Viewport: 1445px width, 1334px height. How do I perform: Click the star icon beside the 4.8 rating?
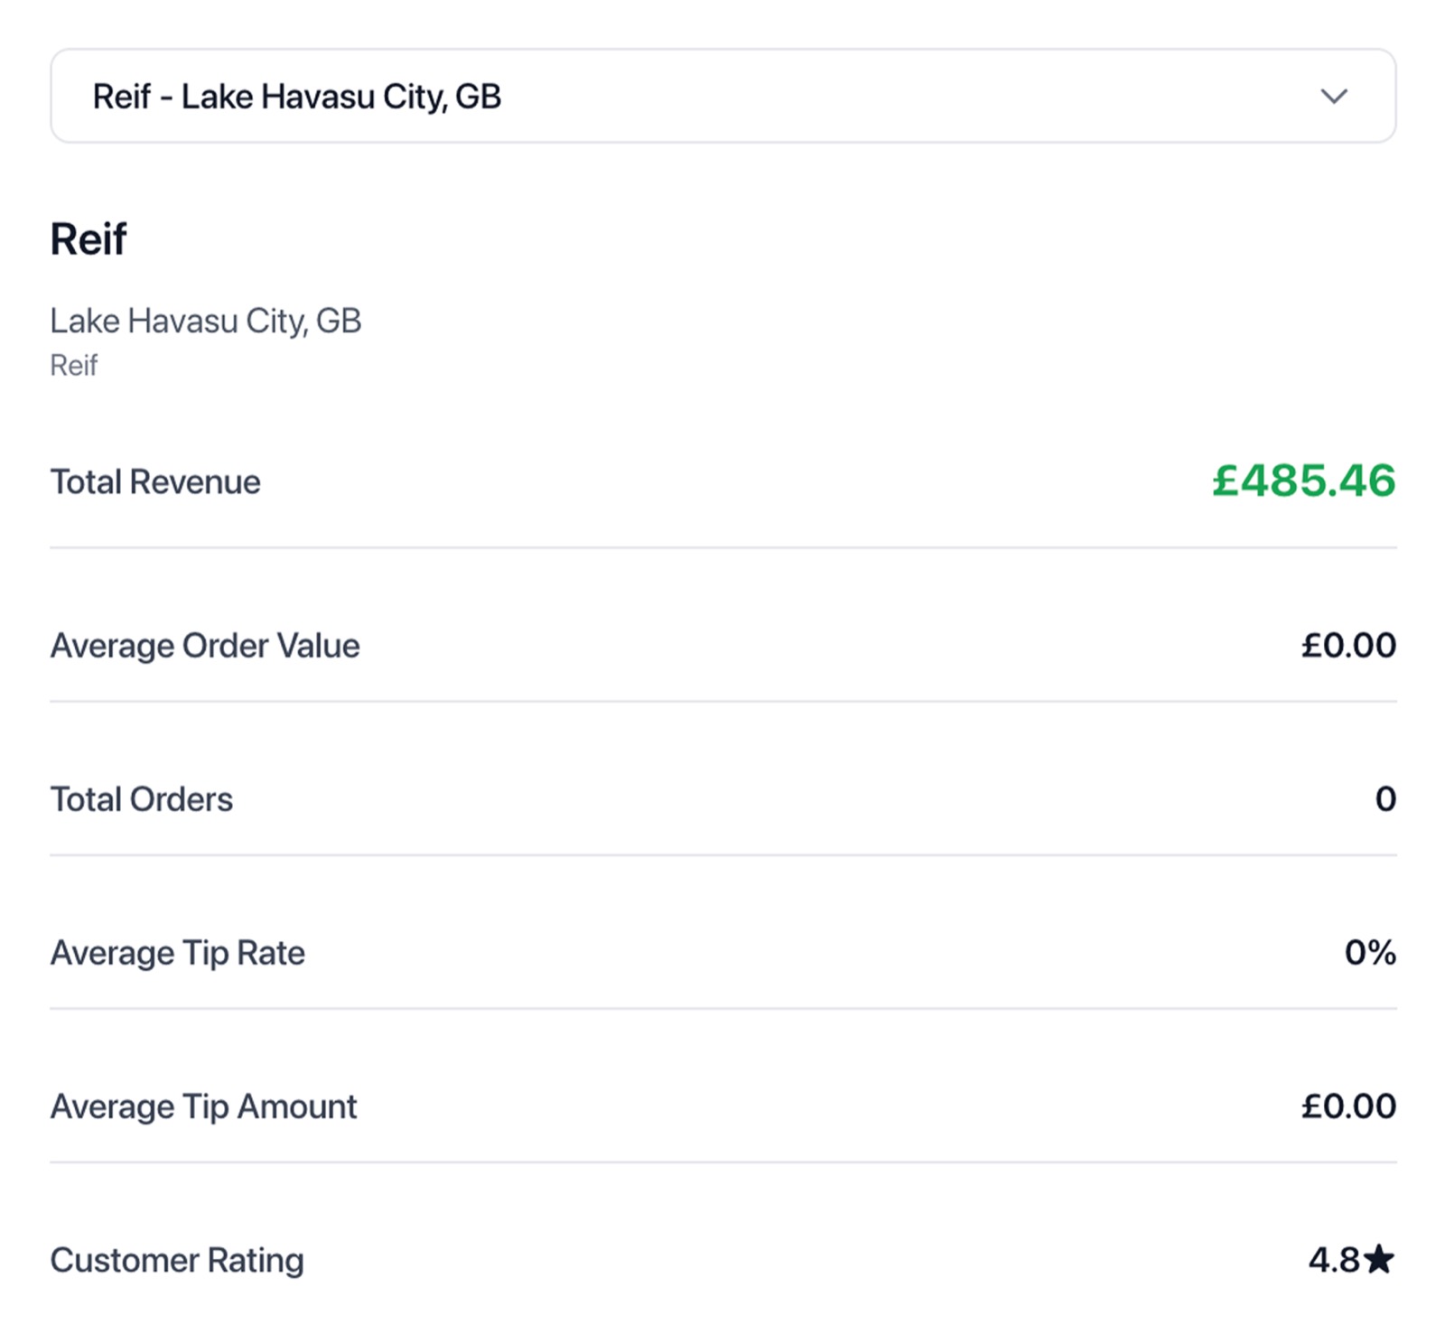click(1379, 1259)
